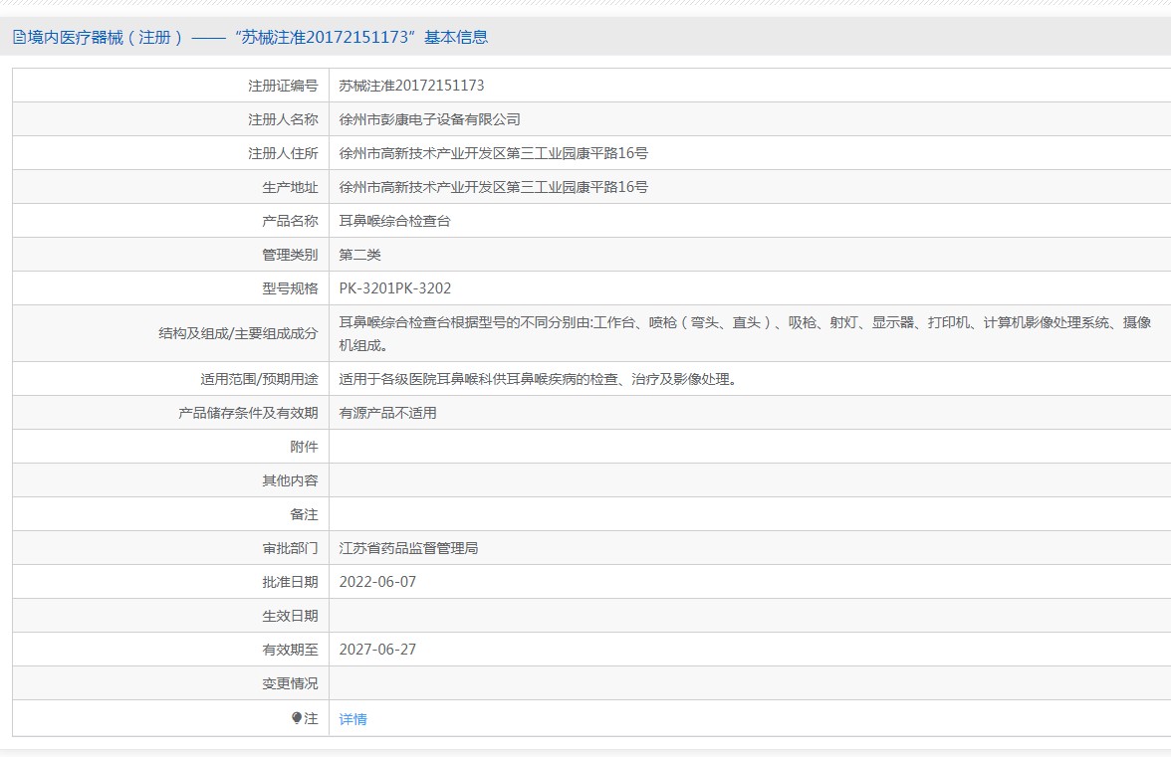Screen dimensions: 1171x757
Task: Select registration number 苏械注准20172151173 in the table
Action: coord(411,86)
